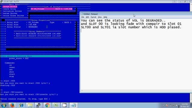The image size is (192, 108).
Task: Click the Slt01 HITACHI array member row
Action: pos(38,34)
